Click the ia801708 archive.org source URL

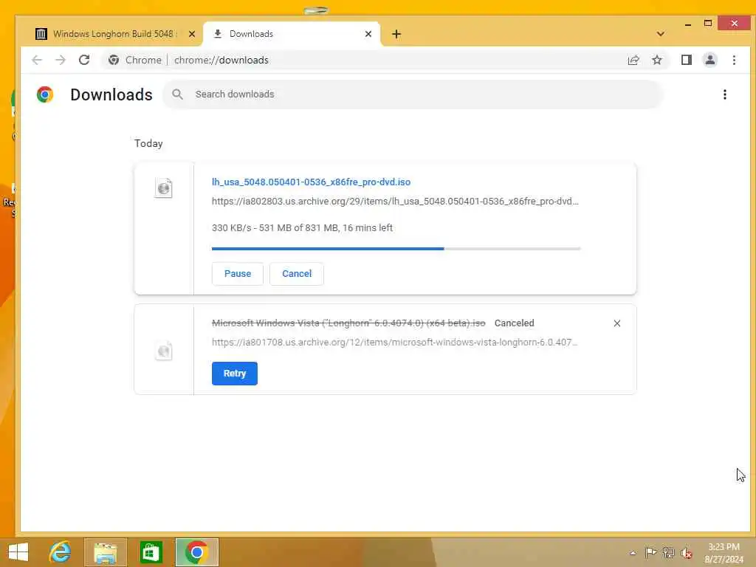pos(394,343)
